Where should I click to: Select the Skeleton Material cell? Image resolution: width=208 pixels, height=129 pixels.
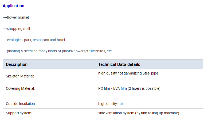(49, 76)
